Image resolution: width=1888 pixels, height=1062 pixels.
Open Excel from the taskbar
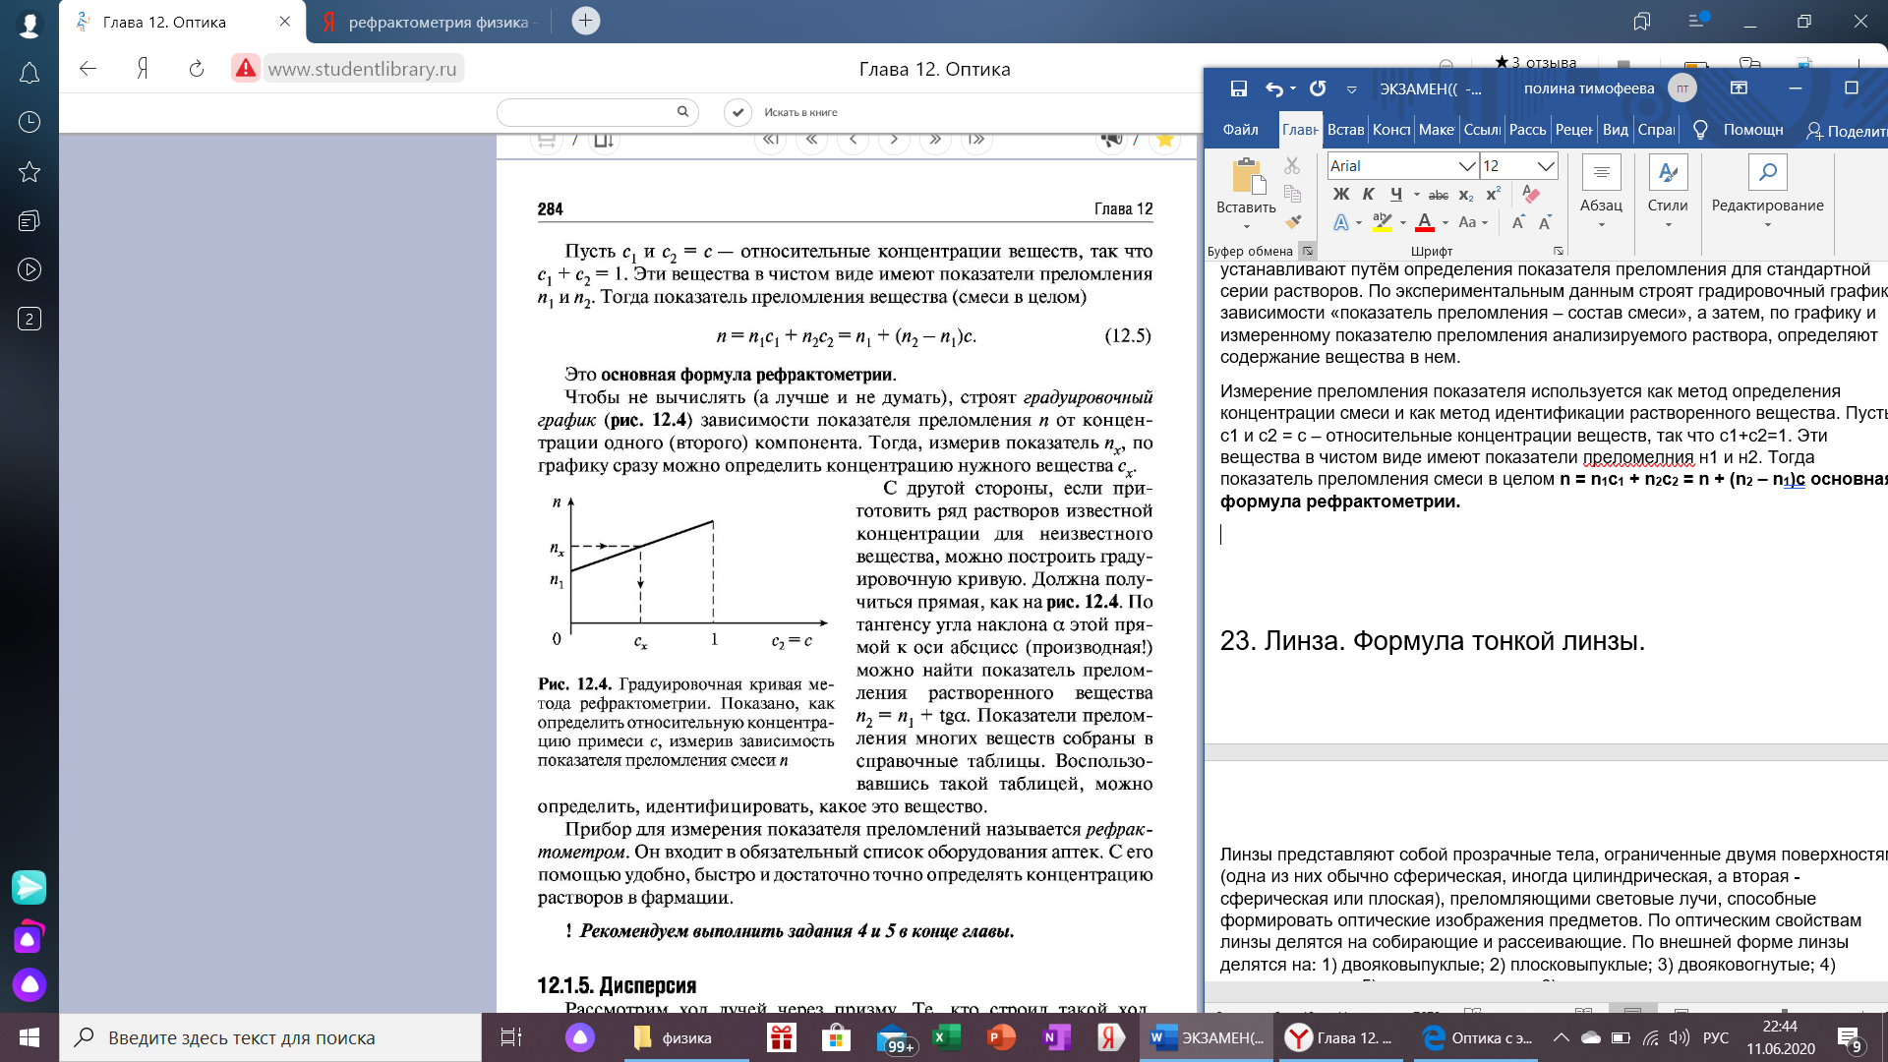point(947,1037)
